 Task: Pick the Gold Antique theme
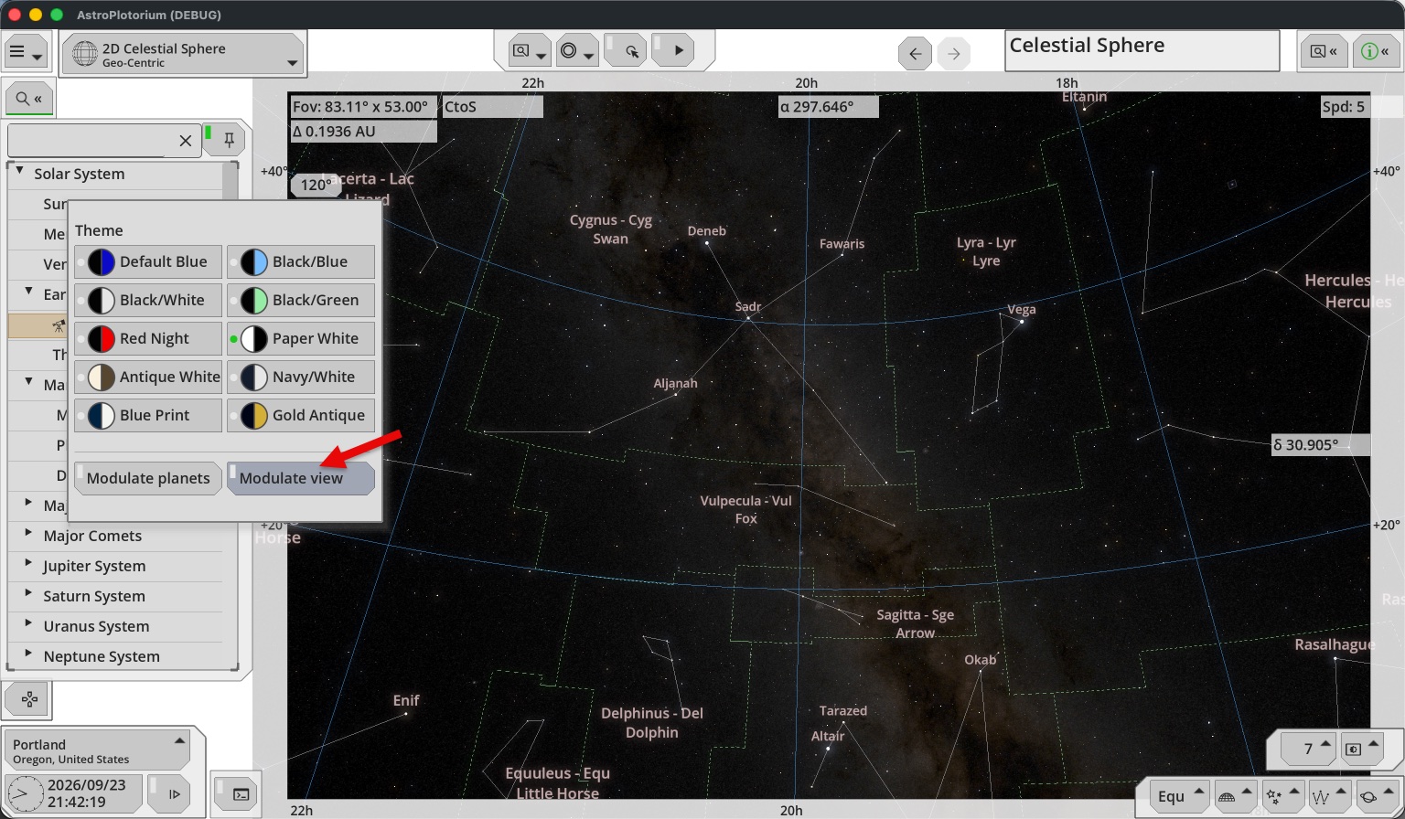click(300, 415)
